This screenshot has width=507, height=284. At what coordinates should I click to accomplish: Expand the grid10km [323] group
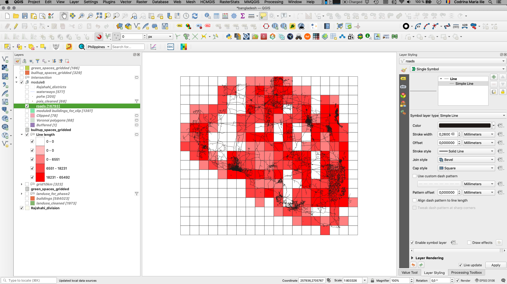(x=22, y=184)
